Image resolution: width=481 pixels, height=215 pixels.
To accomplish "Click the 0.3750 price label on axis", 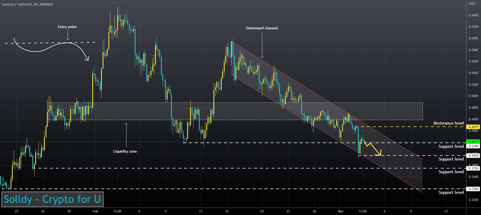I will coord(474,168).
